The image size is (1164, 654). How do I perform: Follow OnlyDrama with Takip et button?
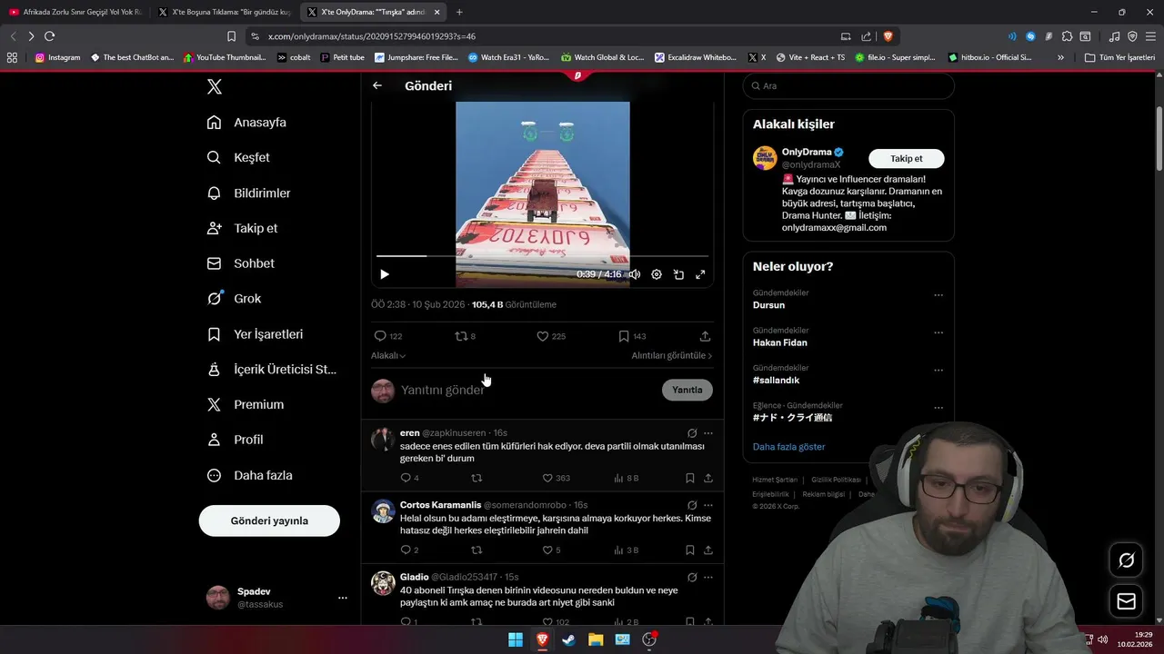click(x=907, y=158)
